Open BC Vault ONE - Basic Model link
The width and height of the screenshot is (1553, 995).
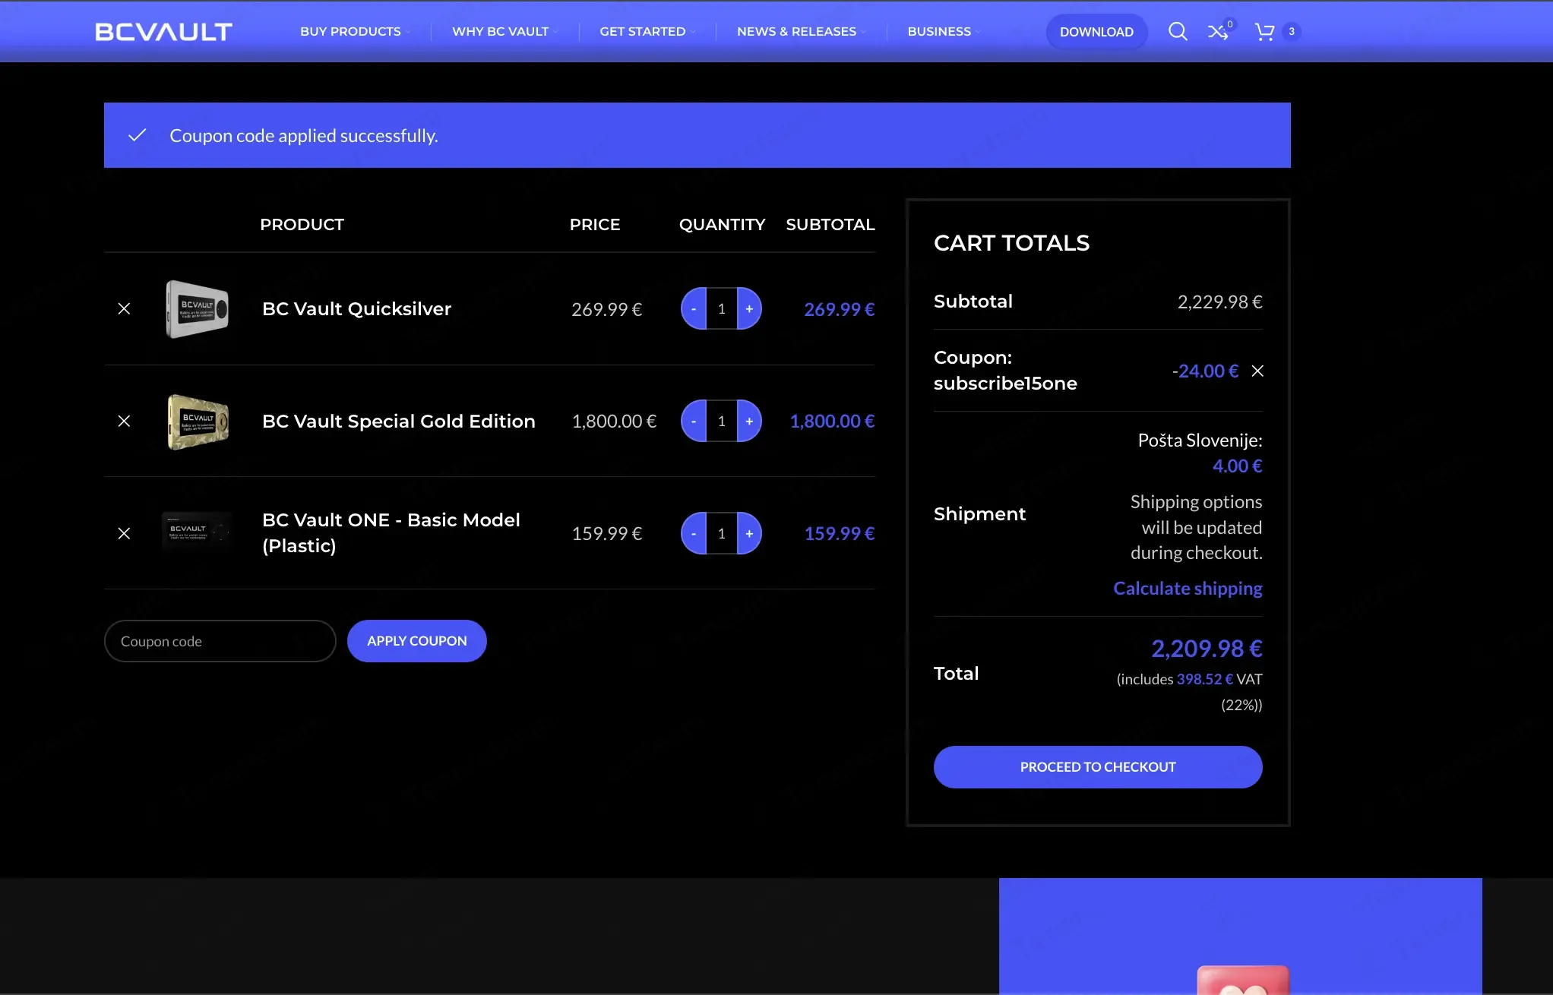[391, 533]
